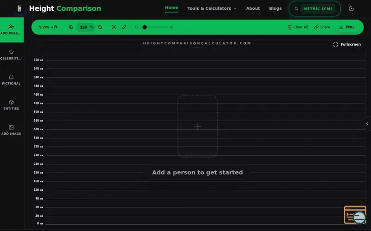Click the 570 cm axis label
This screenshot has width=371, height=231.
[38, 60]
